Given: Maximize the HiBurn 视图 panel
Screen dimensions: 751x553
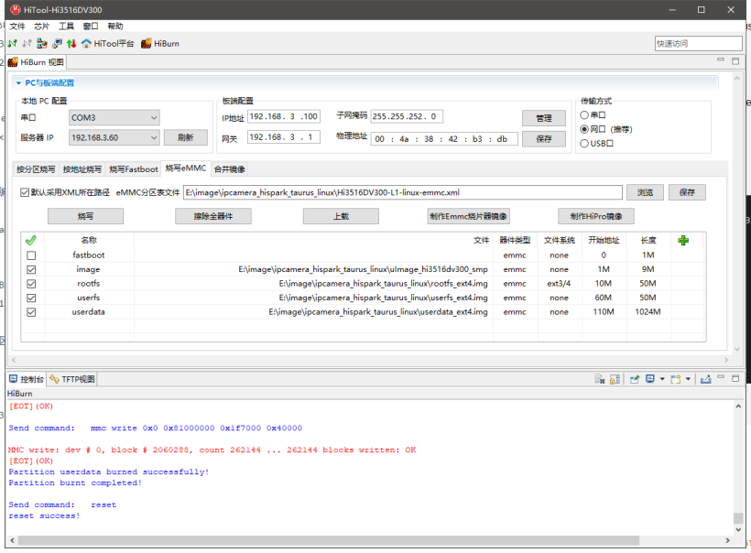Looking at the screenshot, I should pyautogui.click(x=735, y=60).
